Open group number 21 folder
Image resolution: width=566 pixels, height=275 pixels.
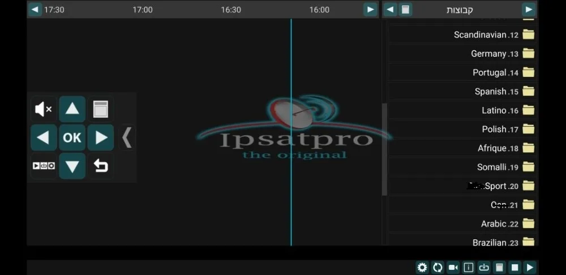tap(462, 205)
